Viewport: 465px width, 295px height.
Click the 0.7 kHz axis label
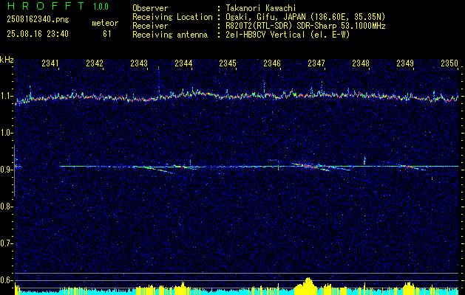pyautogui.click(x=6, y=243)
